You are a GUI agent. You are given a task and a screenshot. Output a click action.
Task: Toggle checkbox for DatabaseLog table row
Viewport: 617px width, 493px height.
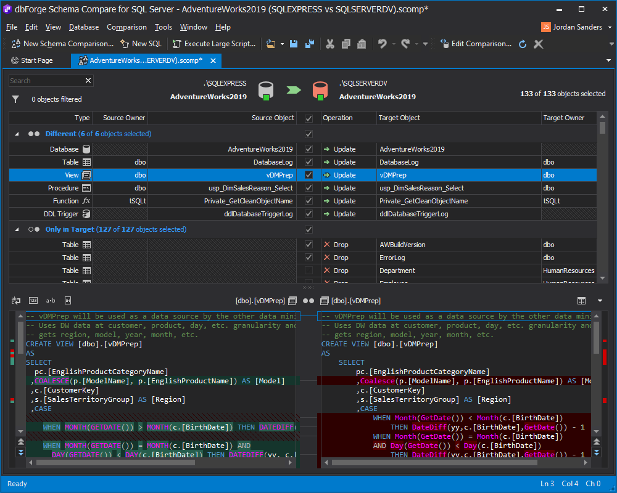click(x=309, y=162)
